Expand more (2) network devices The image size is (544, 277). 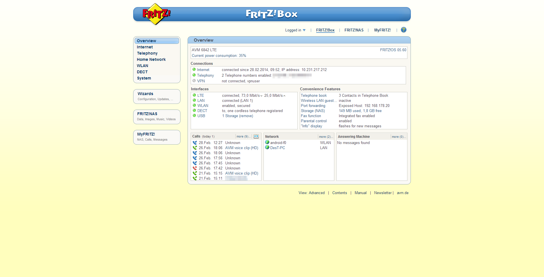point(326,137)
